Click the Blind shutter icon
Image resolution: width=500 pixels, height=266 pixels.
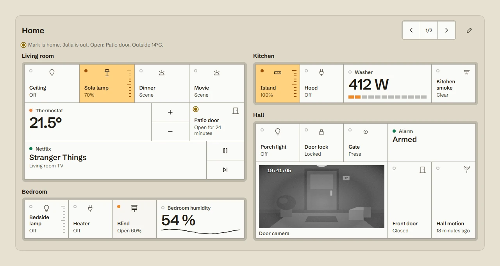pos(134,208)
